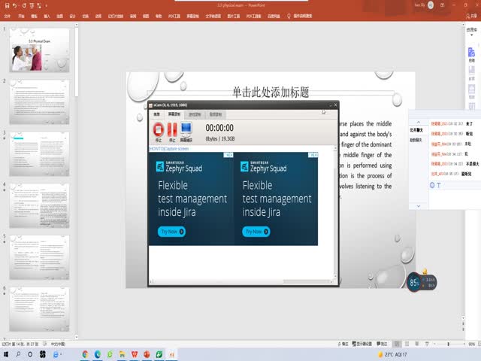Open the File tab in the PowerPoint ribbon
The height and width of the screenshot is (361, 481).
8,15
